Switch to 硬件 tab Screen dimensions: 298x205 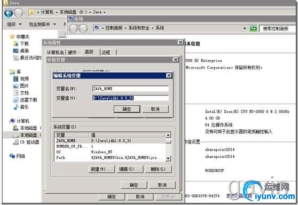73,52
